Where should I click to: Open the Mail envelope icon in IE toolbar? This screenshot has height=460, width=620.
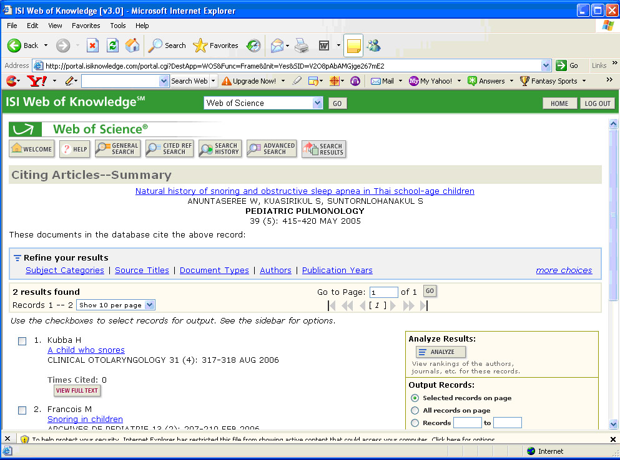click(x=277, y=46)
